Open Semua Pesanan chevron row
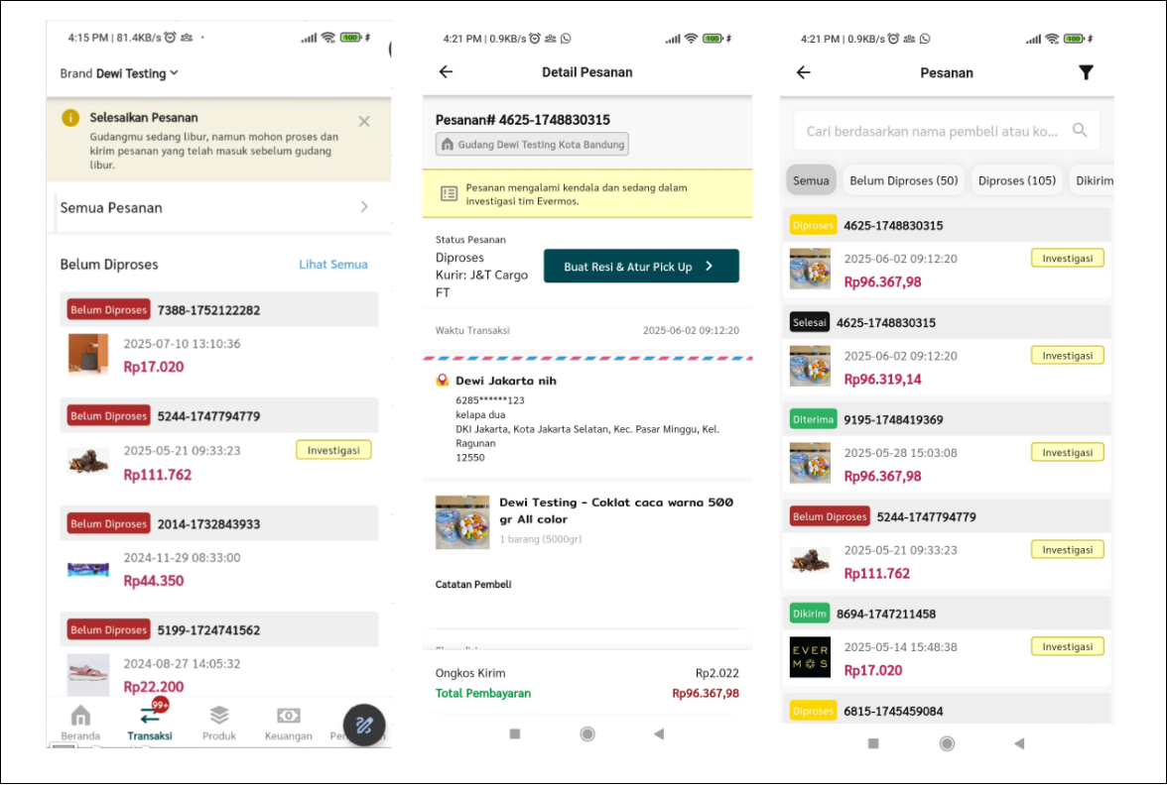The image size is (1167, 785). coord(218,207)
